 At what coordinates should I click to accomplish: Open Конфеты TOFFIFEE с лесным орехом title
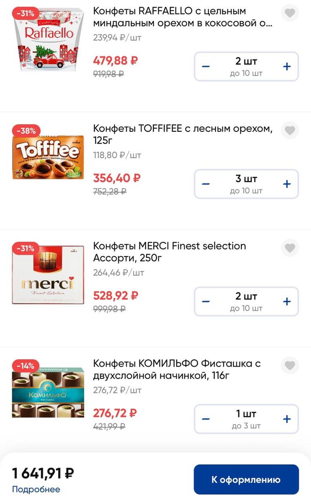(x=182, y=135)
